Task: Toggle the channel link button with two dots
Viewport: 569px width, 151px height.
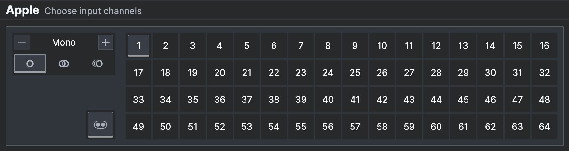Action: point(101,125)
